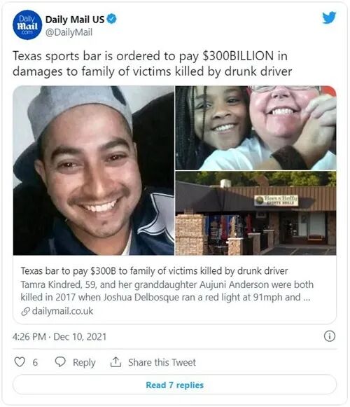This screenshot has width=350, height=407.
Task: Open the @DailyMail handle
Action: pyautogui.click(x=69, y=32)
